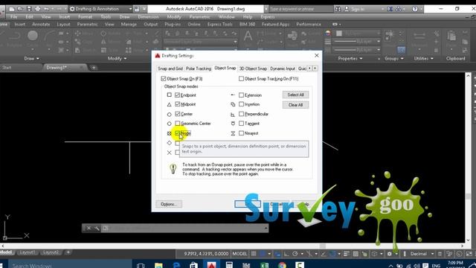Expand the Properties panel dropdown

[350, 58]
